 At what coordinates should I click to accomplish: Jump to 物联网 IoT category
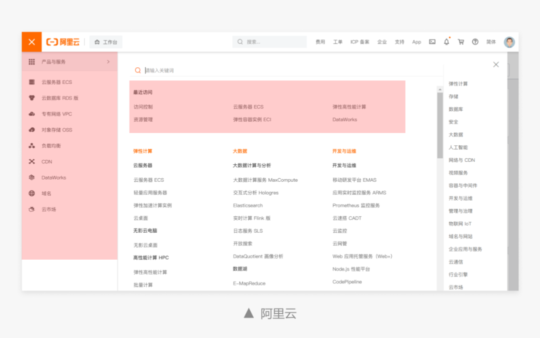click(x=460, y=224)
